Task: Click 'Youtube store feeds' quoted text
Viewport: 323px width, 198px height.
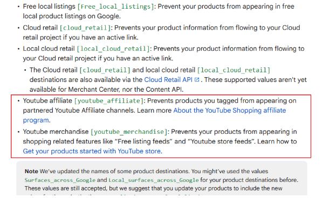Action: [x=221, y=141]
